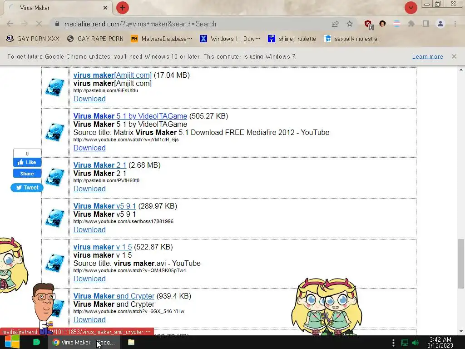Image resolution: width=465 pixels, height=349 pixels.
Task: Open File Explorer from the taskbar
Action: pyautogui.click(x=131, y=342)
